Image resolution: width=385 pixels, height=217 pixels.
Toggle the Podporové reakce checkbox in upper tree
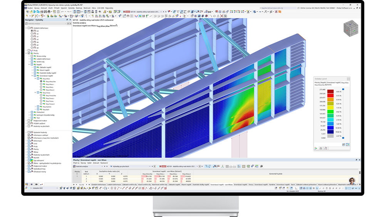coord(29,120)
